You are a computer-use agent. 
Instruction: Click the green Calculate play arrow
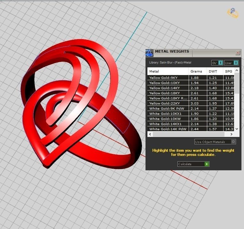[x=207, y=164]
